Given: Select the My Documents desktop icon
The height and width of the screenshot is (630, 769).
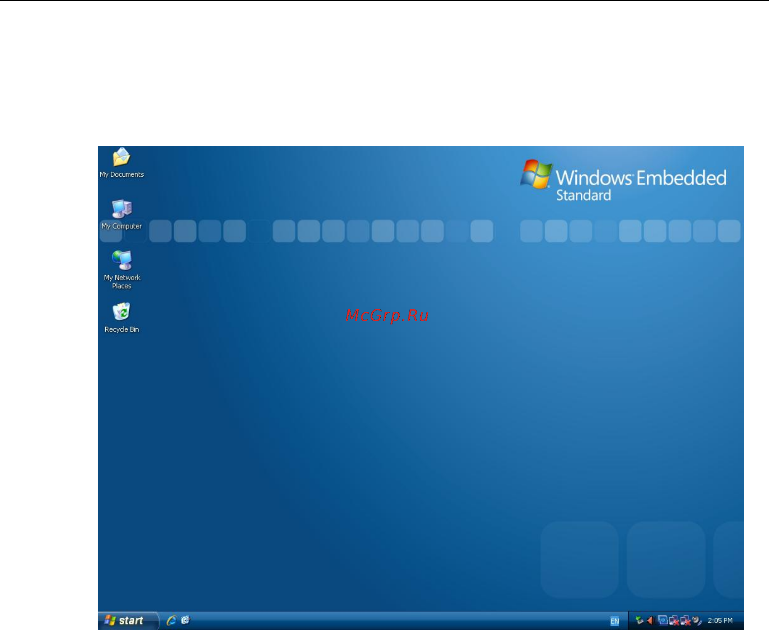Looking at the screenshot, I should [122, 162].
